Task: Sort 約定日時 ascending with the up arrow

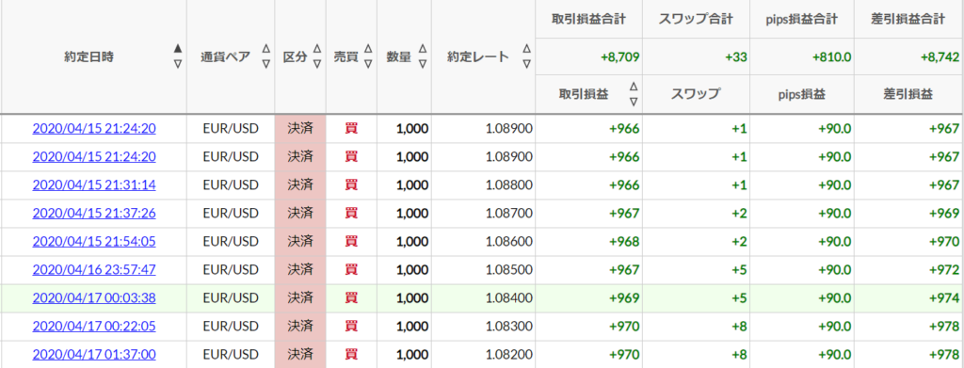Action: point(178,49)
